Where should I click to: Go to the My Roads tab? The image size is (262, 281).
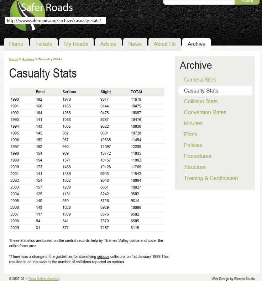[76, 44]
